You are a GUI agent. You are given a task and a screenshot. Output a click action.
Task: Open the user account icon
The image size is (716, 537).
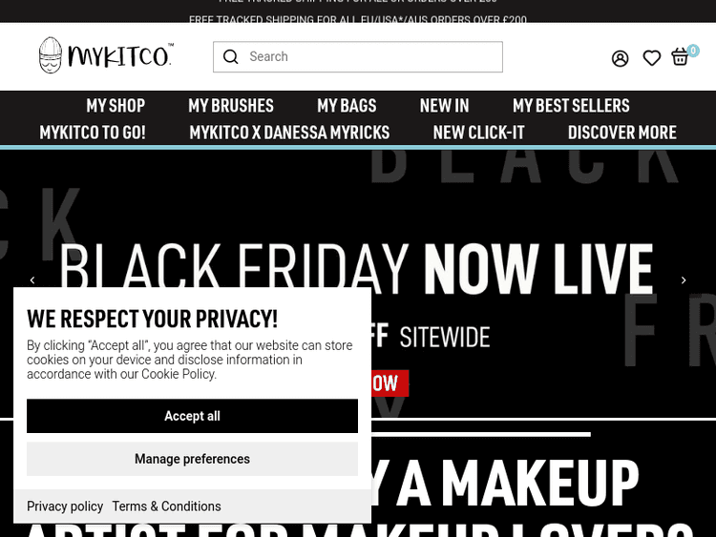point(620,58)
